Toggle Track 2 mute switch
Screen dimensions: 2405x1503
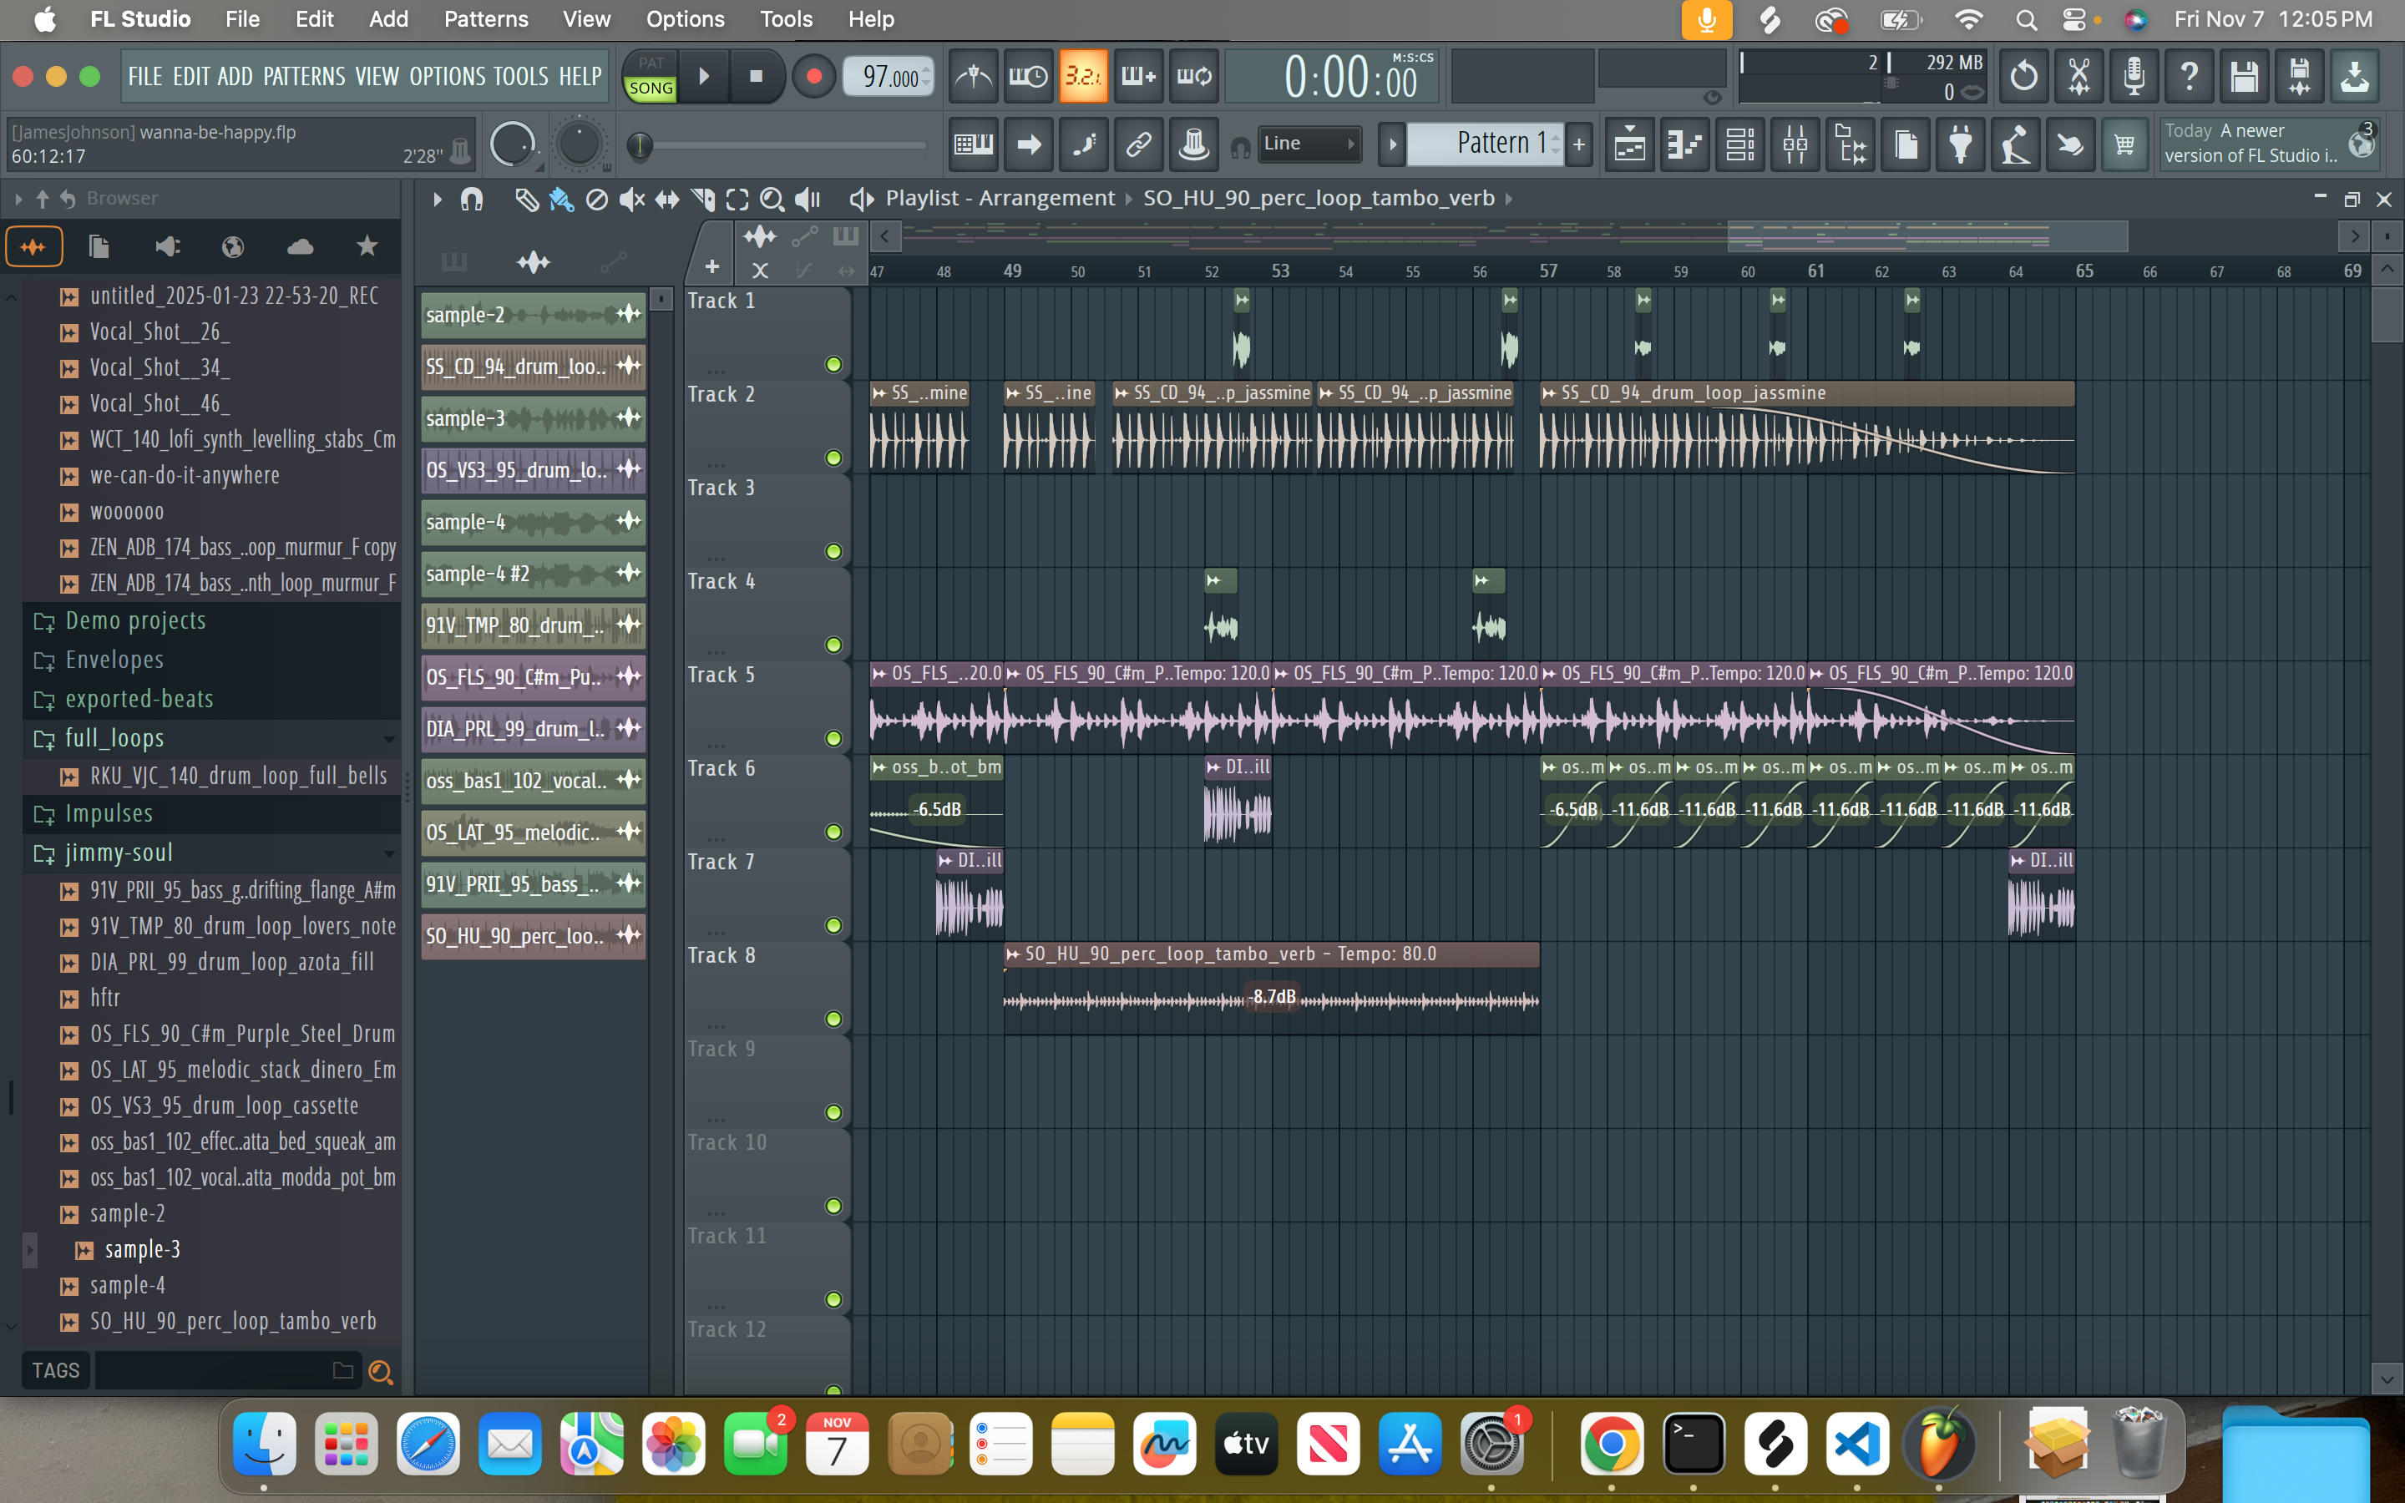[833, 458]
